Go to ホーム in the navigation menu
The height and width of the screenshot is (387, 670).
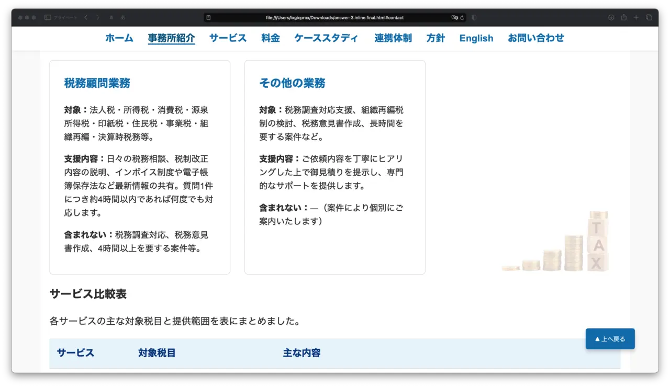[x=119, y=38]
